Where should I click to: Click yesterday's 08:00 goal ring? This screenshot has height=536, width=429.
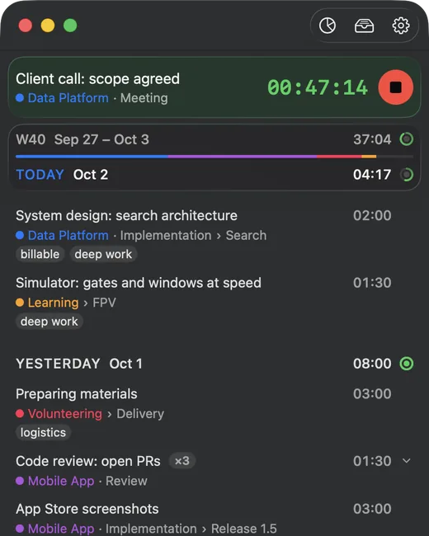(x=407, y=364)
